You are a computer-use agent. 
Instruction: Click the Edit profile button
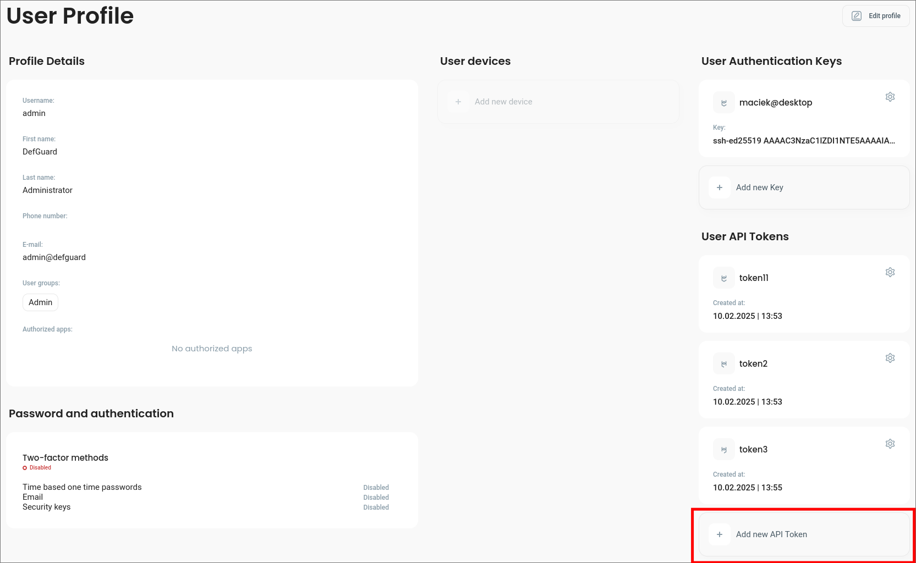tap(876, 16)
